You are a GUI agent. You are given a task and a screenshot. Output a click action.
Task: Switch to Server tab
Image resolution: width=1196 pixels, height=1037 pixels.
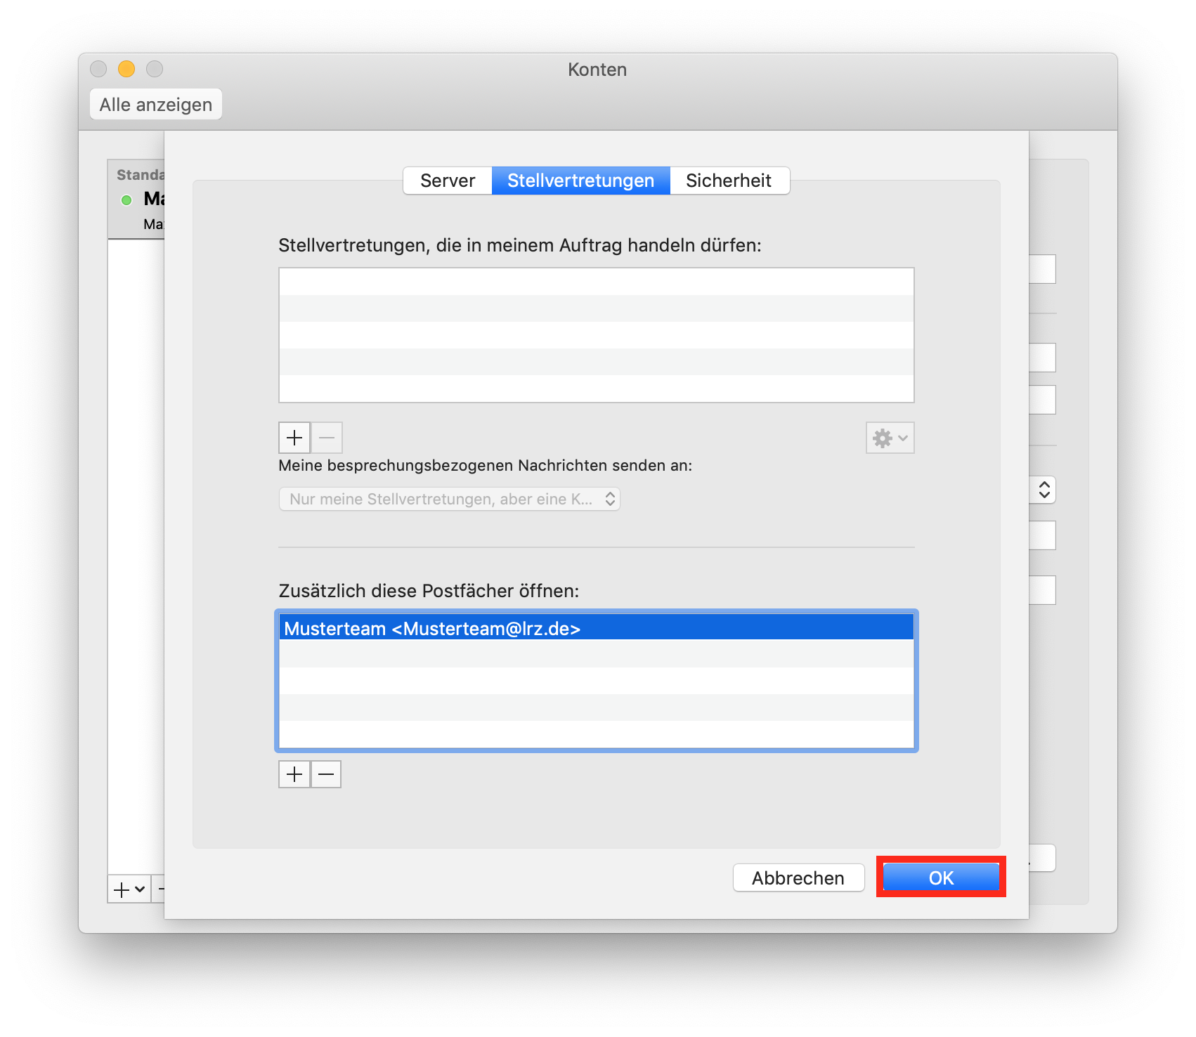[x=448, y=181]
